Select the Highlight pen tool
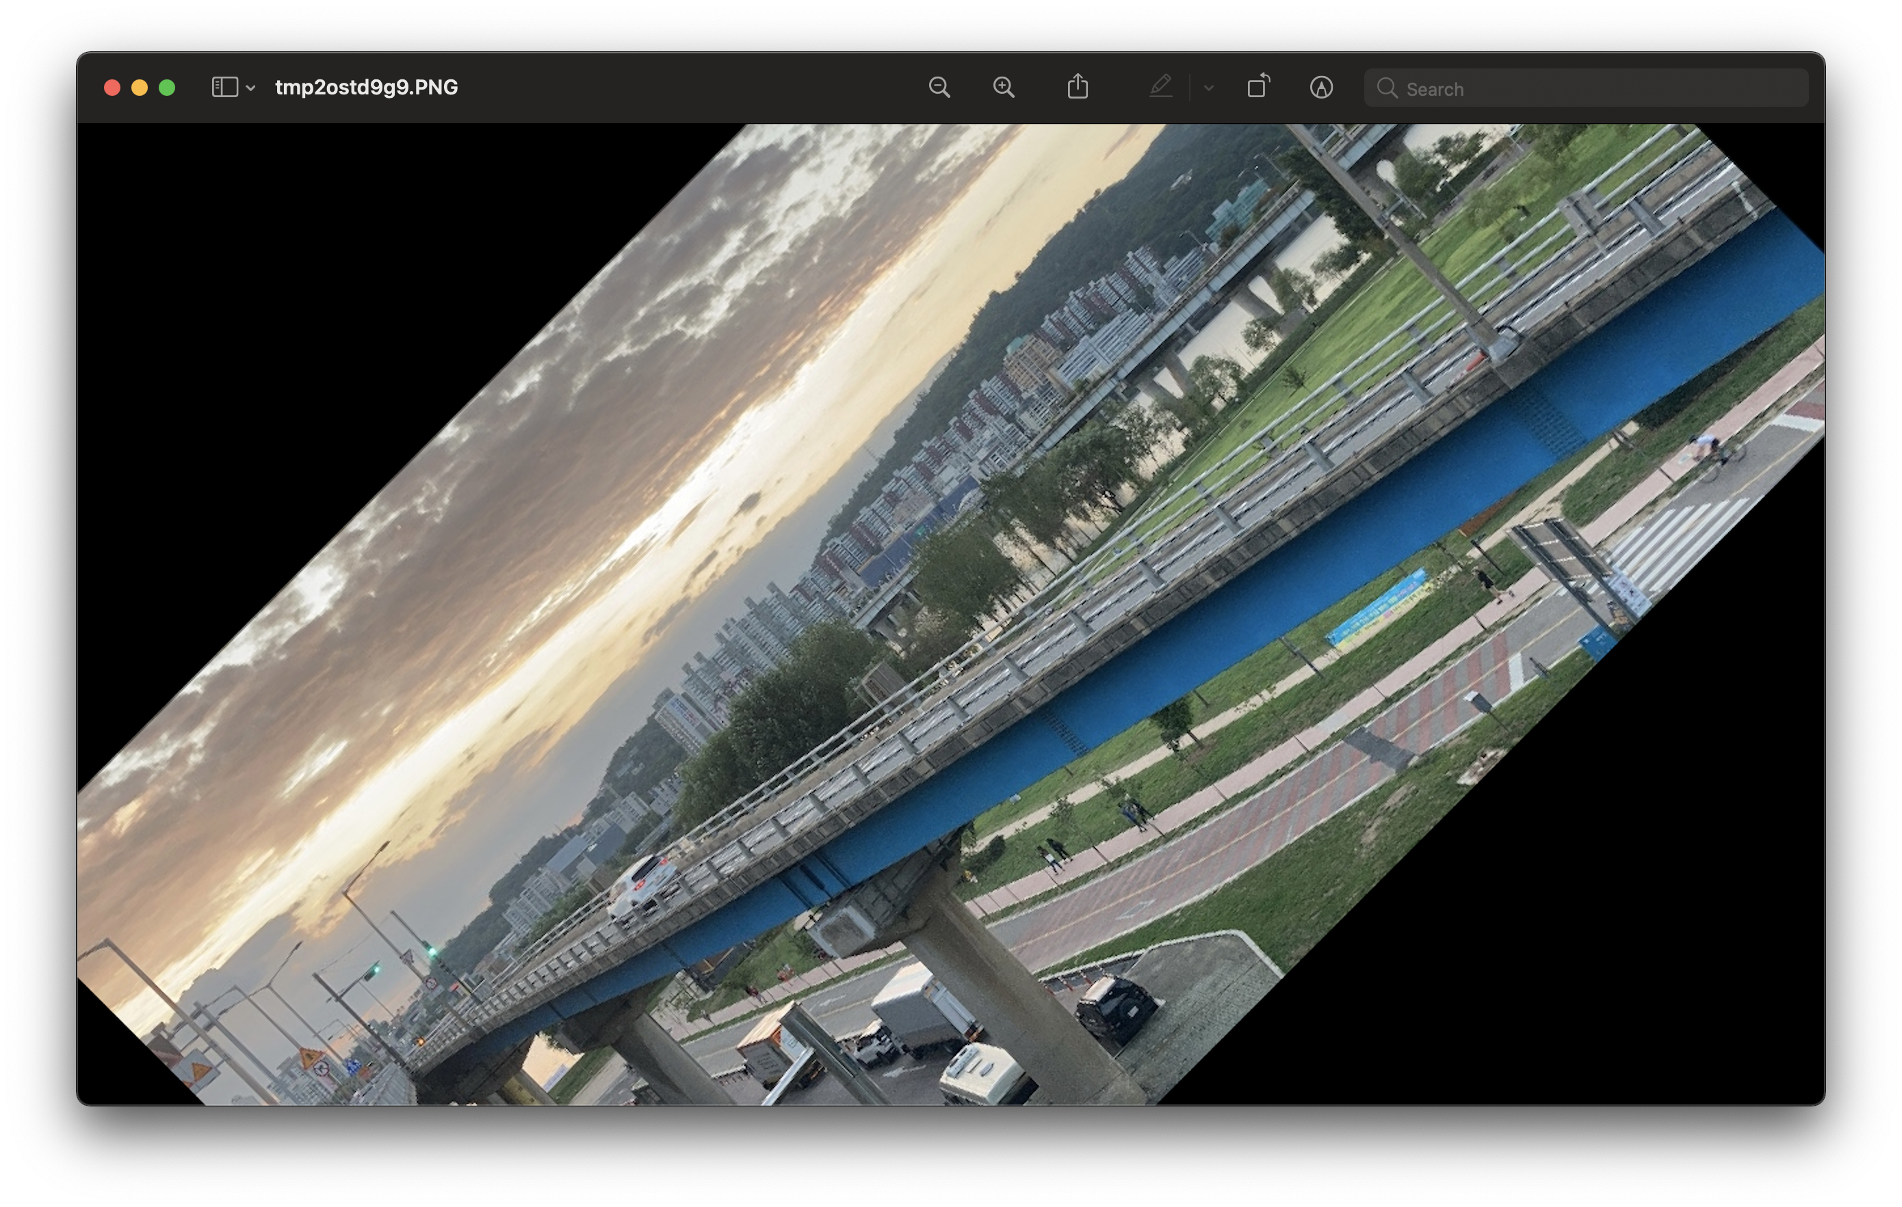 (x=1160, y=87)
